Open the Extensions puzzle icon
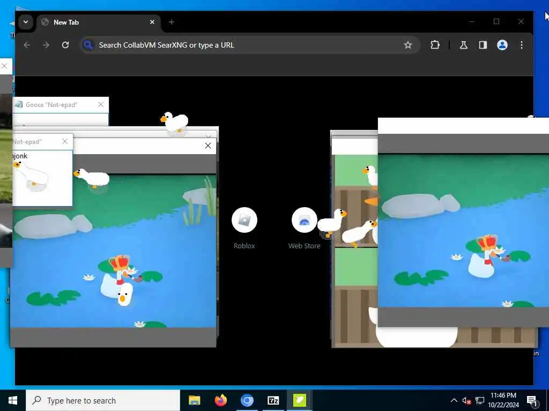549x411 pixels. click(x=435, y=45)
